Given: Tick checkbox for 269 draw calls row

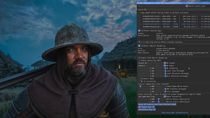Looking at the screenshot, I should tap(139, 19).
